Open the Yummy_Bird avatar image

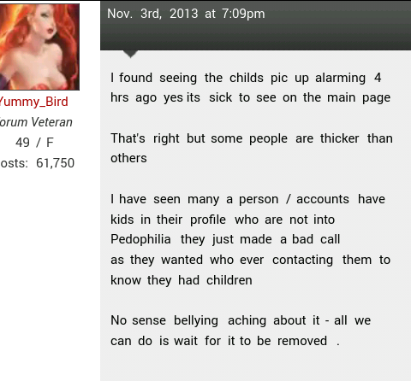[x=39, y=47]
